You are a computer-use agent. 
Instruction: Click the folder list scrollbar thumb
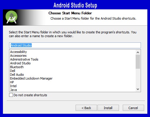click(138, 62)
